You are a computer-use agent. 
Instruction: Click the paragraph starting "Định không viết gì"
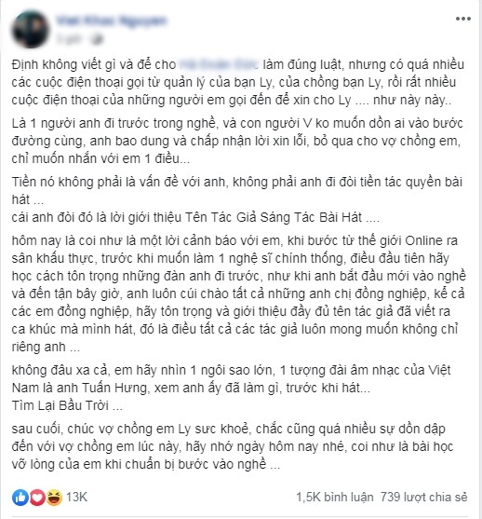[x=238, y=82]
